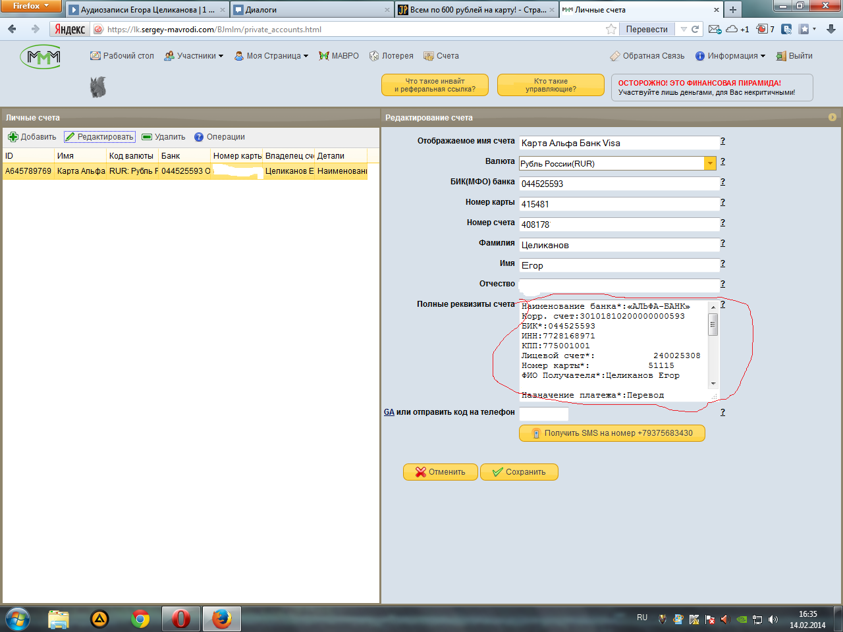Sort by Банк column header
This screenshot has height=632, width=843.
point(184,156)
